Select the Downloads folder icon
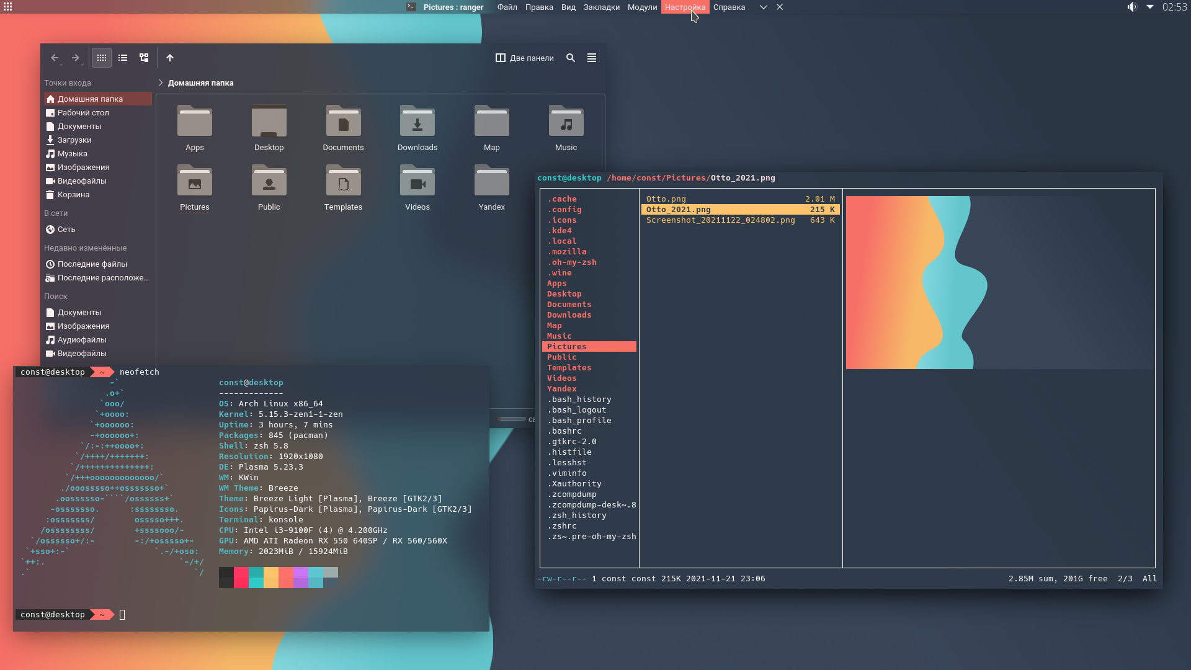 [417, 121]
